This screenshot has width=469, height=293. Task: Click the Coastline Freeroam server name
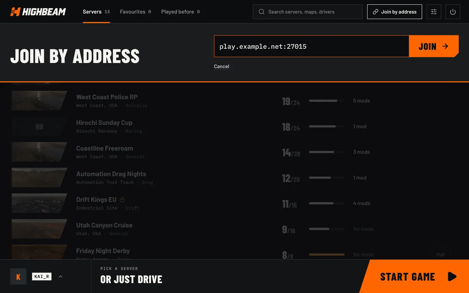click(105, 148)
